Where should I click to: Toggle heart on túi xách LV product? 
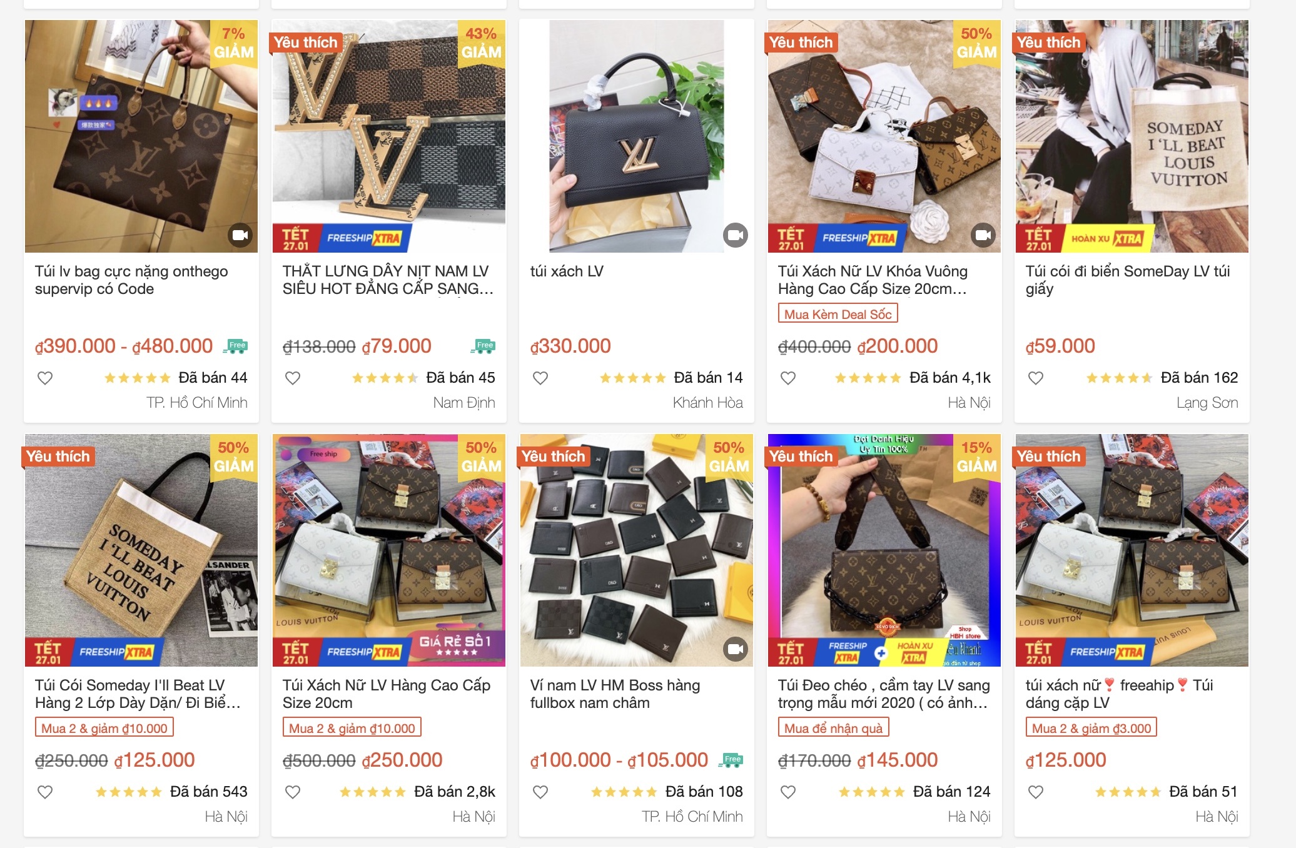pyautogui.click(x=540, y=378)
